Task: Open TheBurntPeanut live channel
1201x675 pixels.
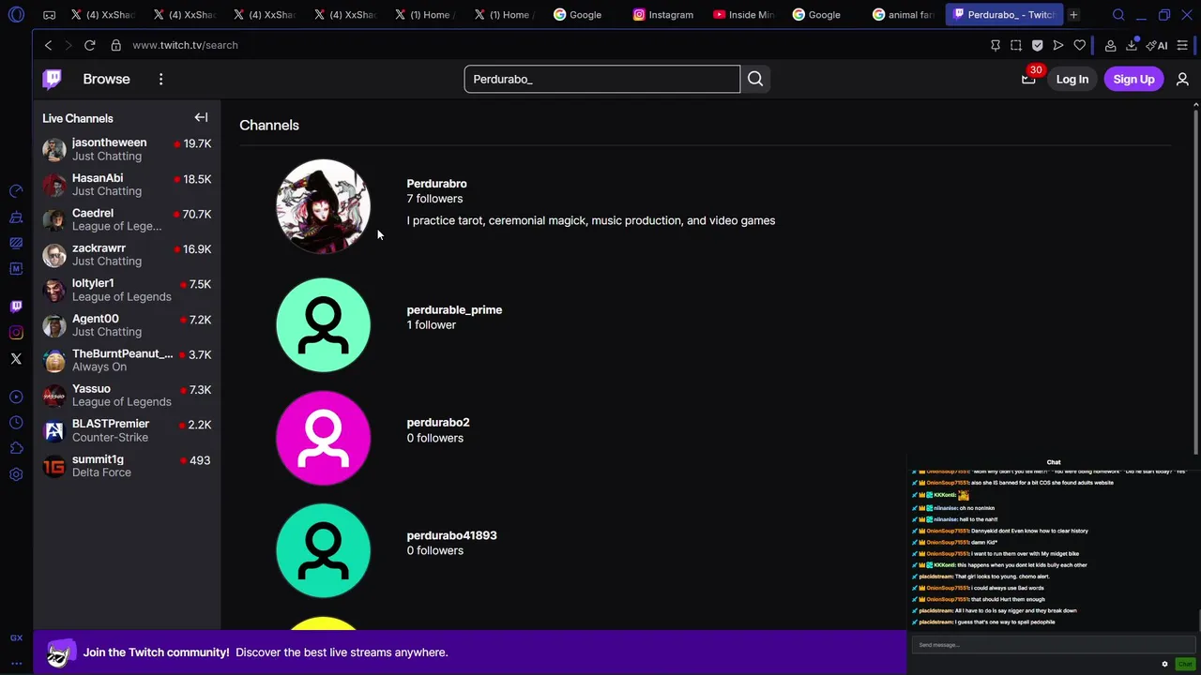Action: 127,360
